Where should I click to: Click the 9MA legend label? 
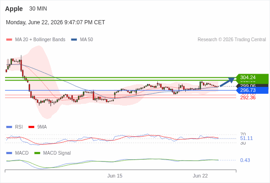point(42,127)
